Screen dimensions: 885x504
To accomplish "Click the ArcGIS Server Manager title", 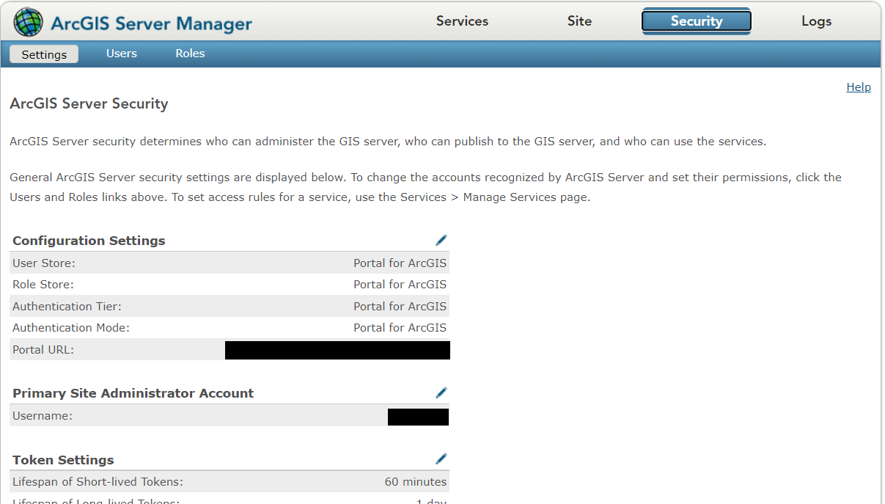I will click(151, 23).
